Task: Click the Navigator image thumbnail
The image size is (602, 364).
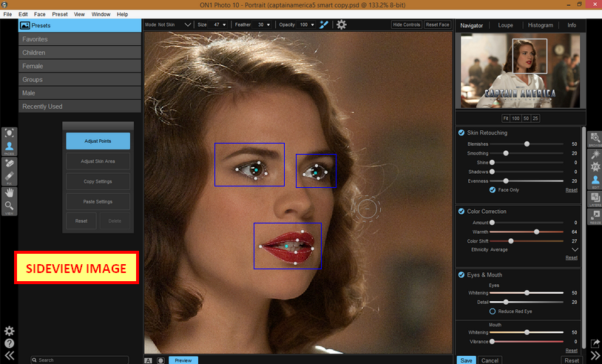Action: (520, 70)
